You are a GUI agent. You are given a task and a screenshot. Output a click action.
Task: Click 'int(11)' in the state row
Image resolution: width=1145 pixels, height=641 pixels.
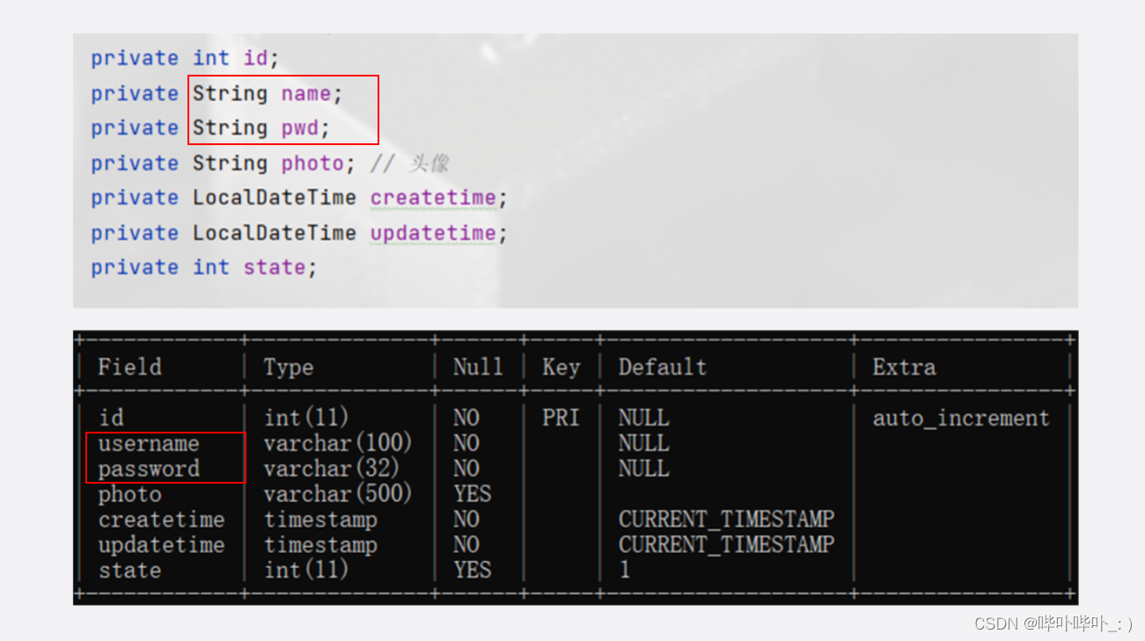coord(306,571)
